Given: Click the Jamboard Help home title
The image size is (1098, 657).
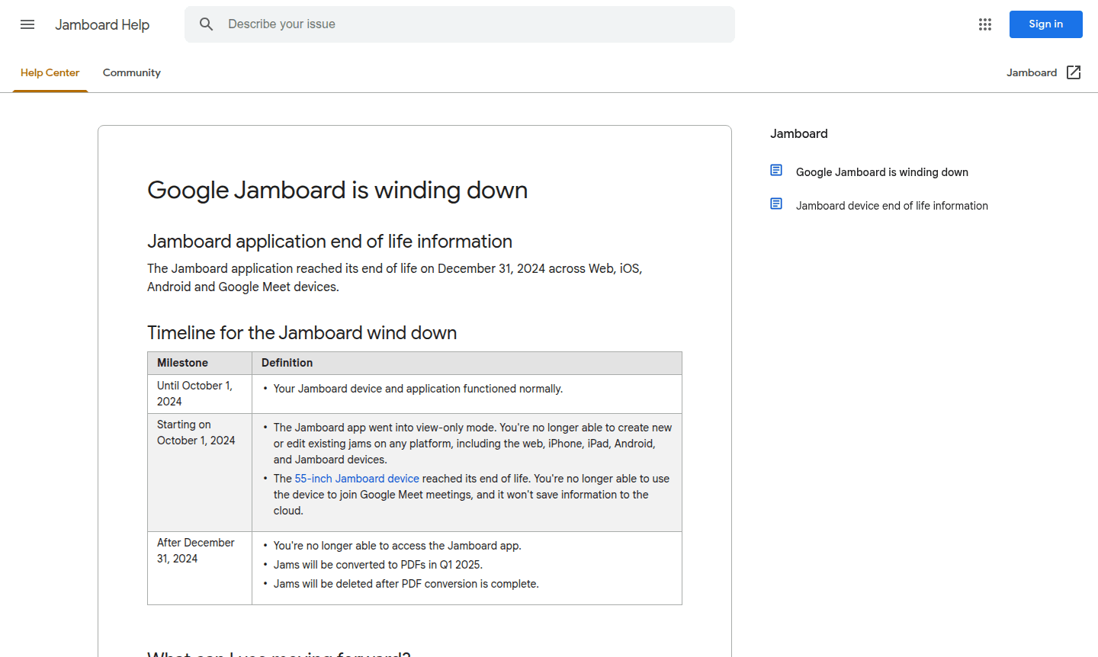Looking at the screenshot, I should click(x=102, y=24).
